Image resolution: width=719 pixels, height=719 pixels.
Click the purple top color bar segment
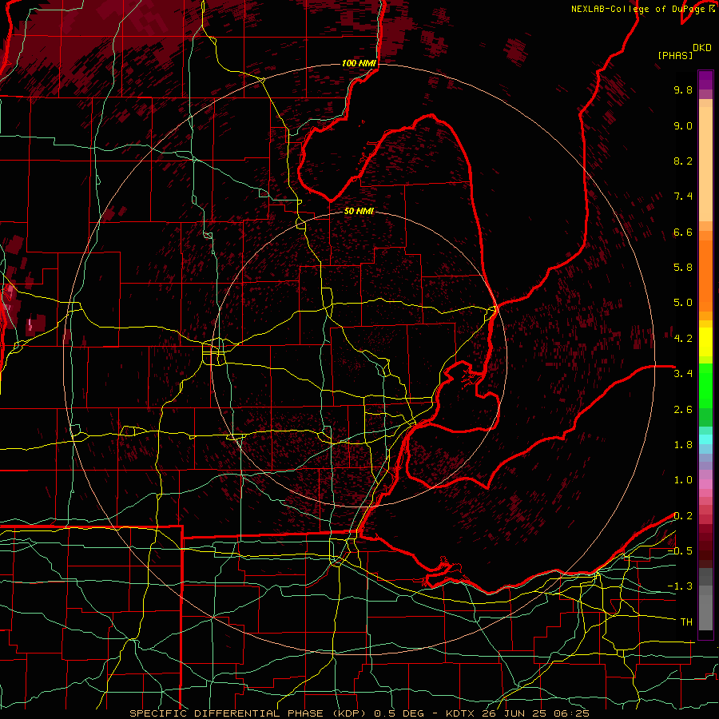click(705, 80)
